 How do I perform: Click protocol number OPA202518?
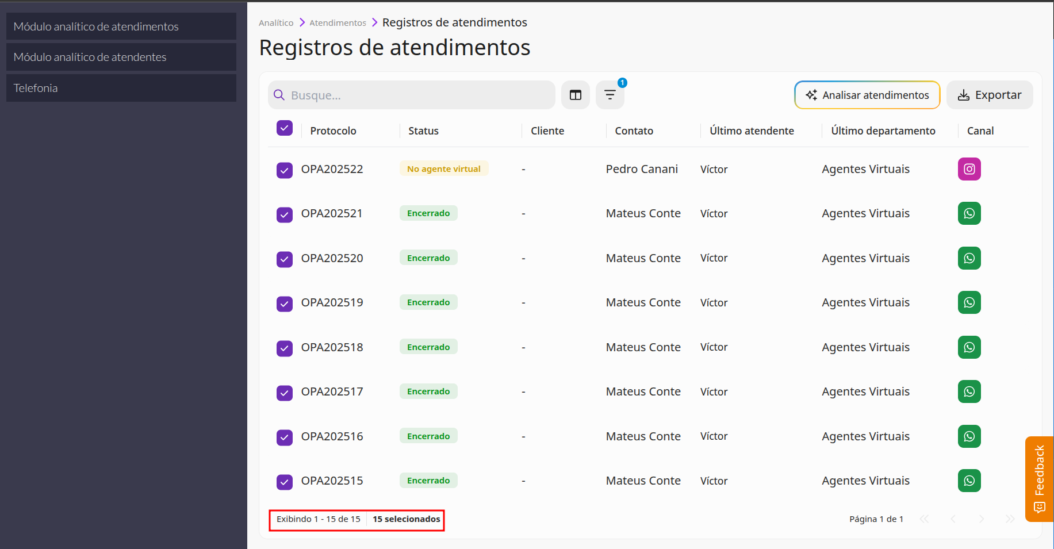tap(332, 347)
